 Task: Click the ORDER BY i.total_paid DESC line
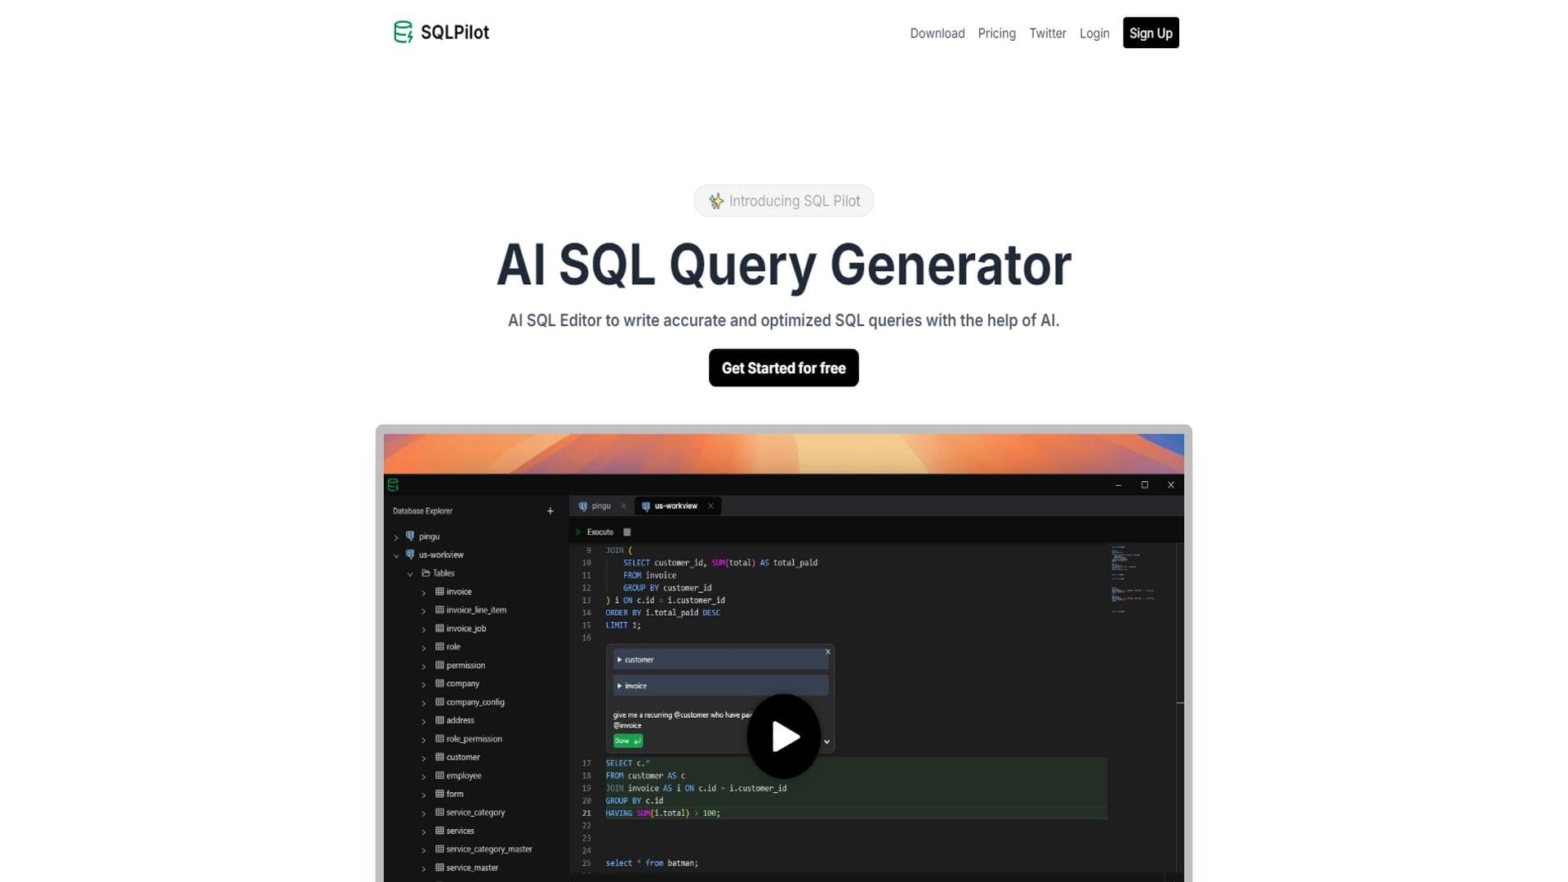click(x=662, y=612)
